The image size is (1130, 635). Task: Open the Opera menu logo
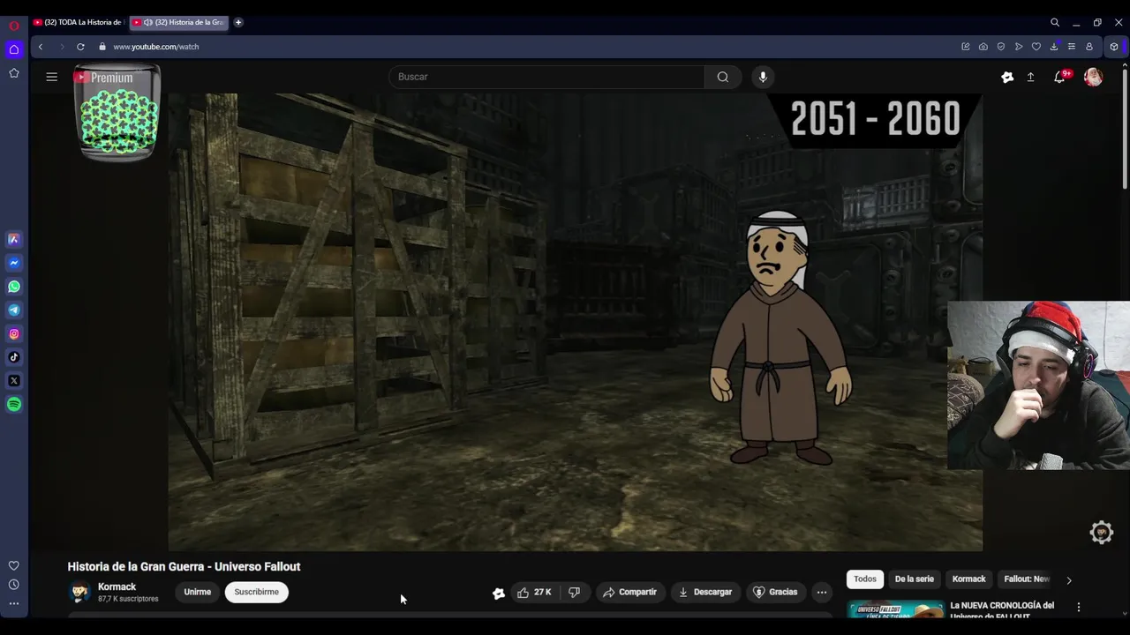click(14, 26)
